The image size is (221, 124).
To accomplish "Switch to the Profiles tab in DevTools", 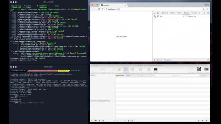I will click(x=173, y=13).
